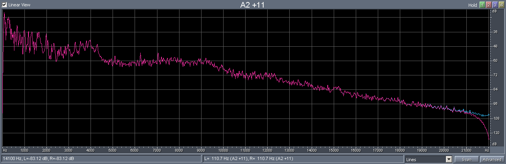506x164 pixels.
Task: Open Advanced options
Action: click(492, 159)
